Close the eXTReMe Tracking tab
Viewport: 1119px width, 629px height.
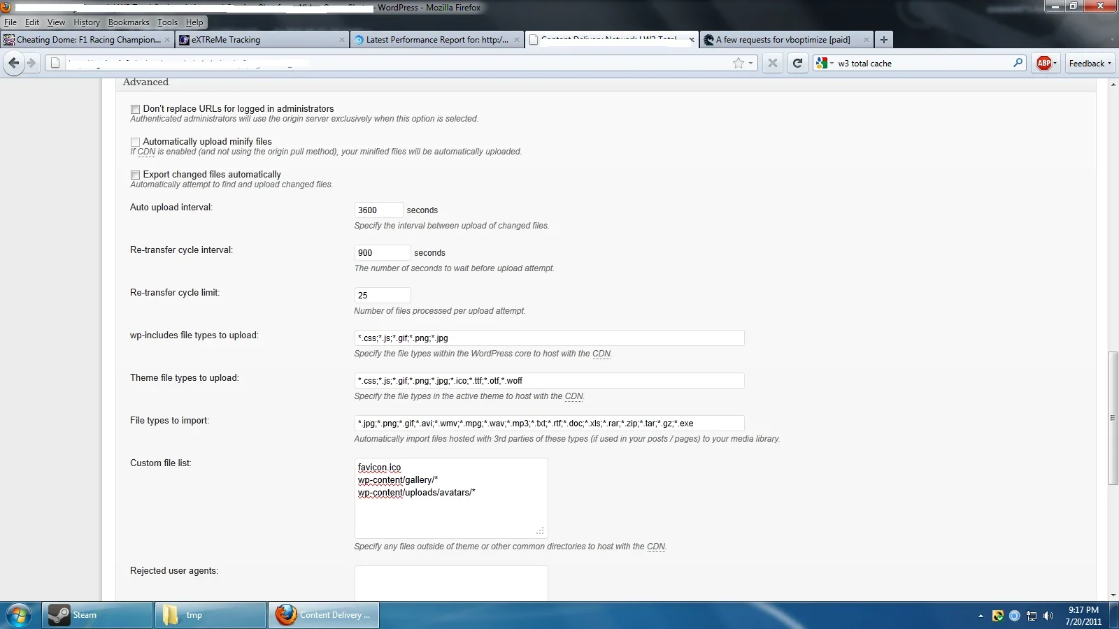tap(342, 40)
